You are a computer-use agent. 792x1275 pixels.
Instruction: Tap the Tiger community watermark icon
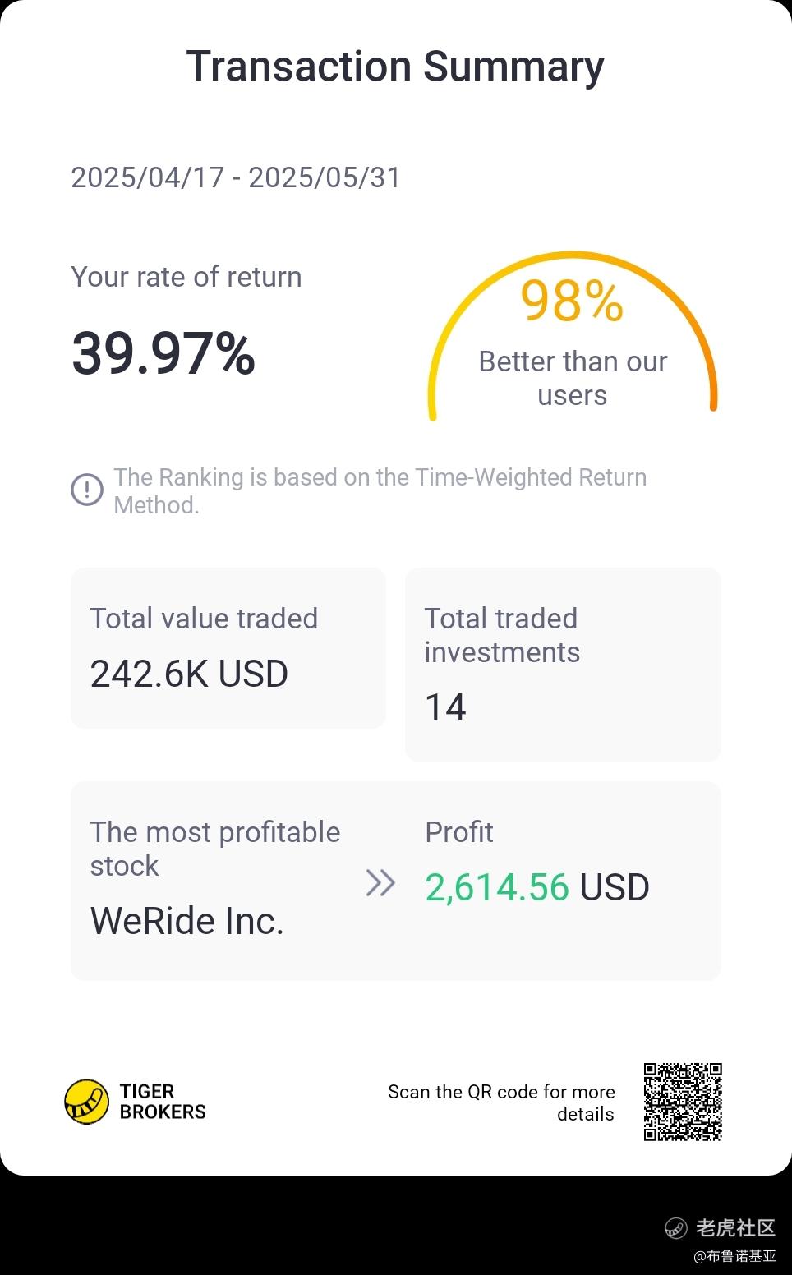pyautogui.click(x=676, y=1228)
